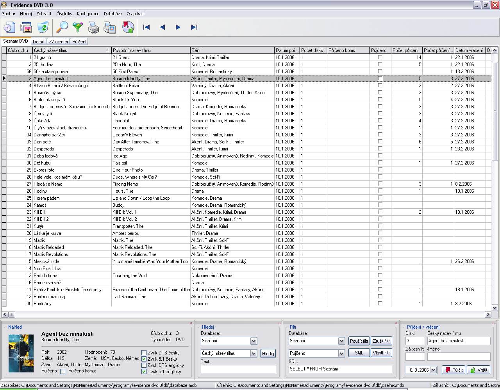Open the date picker dropdown for 6.3.2006
The width and height of the screenshot is (500, 390).
433,370
